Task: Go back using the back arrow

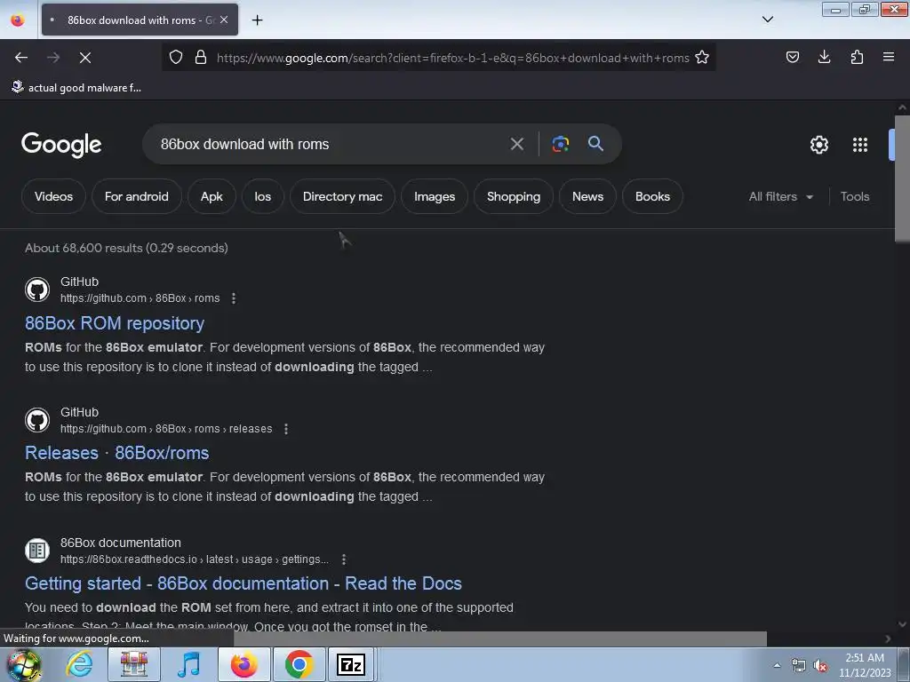Action: (21, 58)
